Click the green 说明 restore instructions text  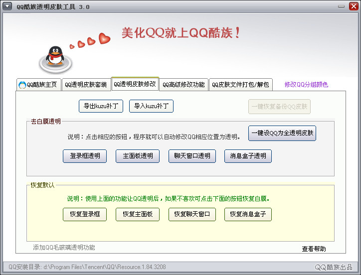point(169,199)
